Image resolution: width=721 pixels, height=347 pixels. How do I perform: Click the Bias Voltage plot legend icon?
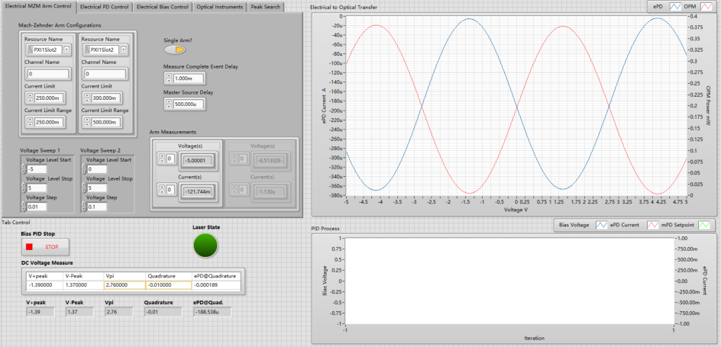coord(602,225)
